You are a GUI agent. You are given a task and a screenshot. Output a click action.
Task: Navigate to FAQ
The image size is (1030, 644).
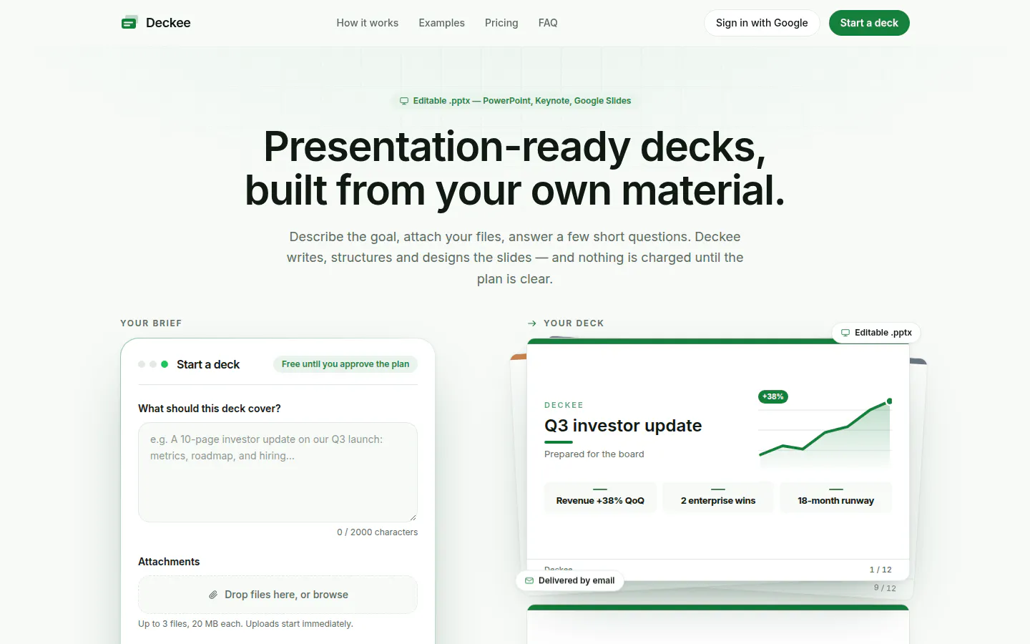[x=548, y=23]
